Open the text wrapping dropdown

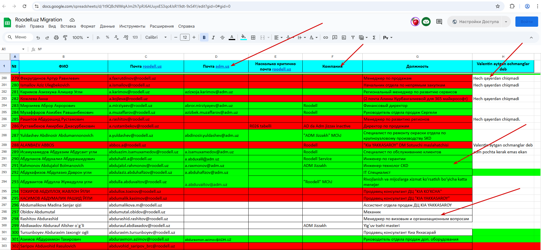click(x=302, y=38)
